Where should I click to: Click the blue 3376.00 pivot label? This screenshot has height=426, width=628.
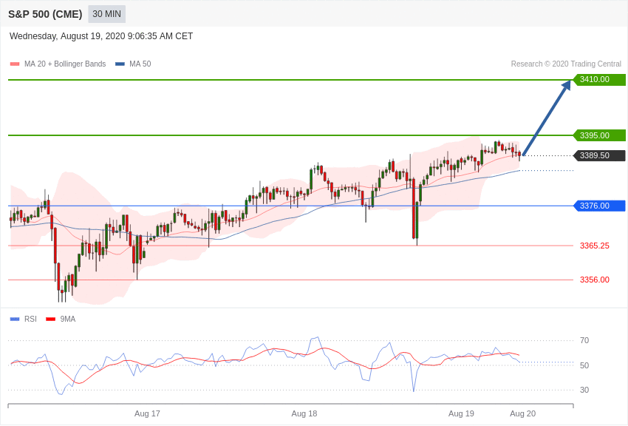(600, 206)
